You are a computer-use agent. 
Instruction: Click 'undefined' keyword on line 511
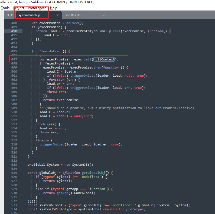point(83,116)
